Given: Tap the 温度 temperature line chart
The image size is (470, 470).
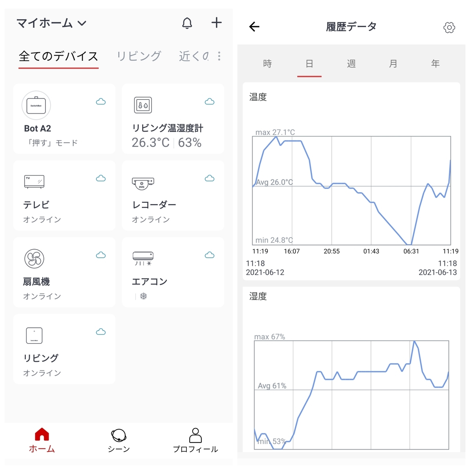Looking at the screenshot, I should [x=351, y=191].
